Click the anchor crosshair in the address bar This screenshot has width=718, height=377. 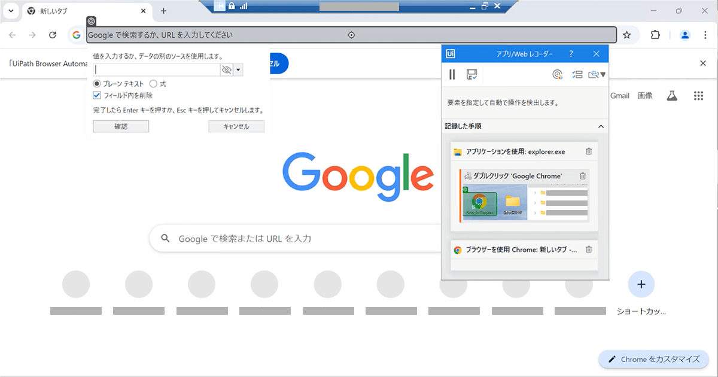click(x=352, y=35)
